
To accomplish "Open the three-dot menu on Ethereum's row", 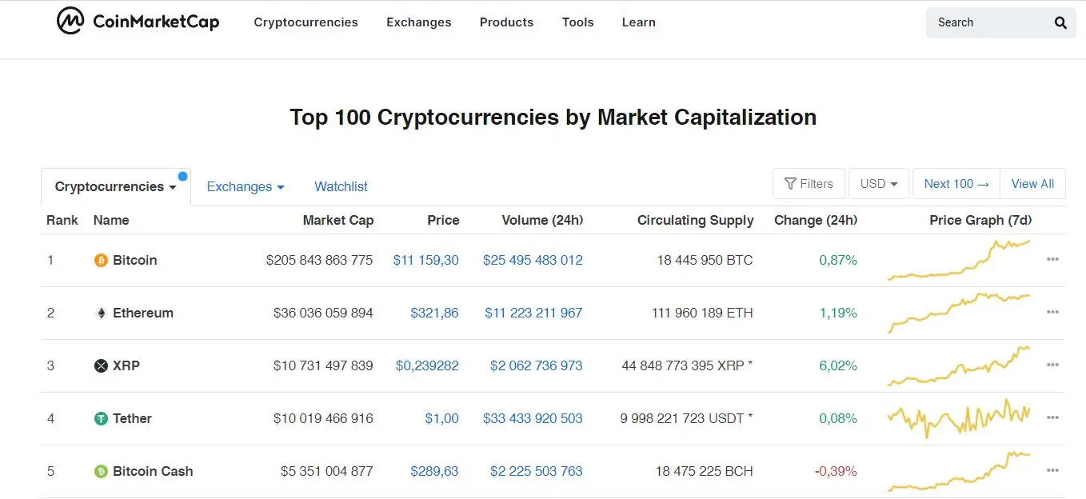I will point(1052,312).
